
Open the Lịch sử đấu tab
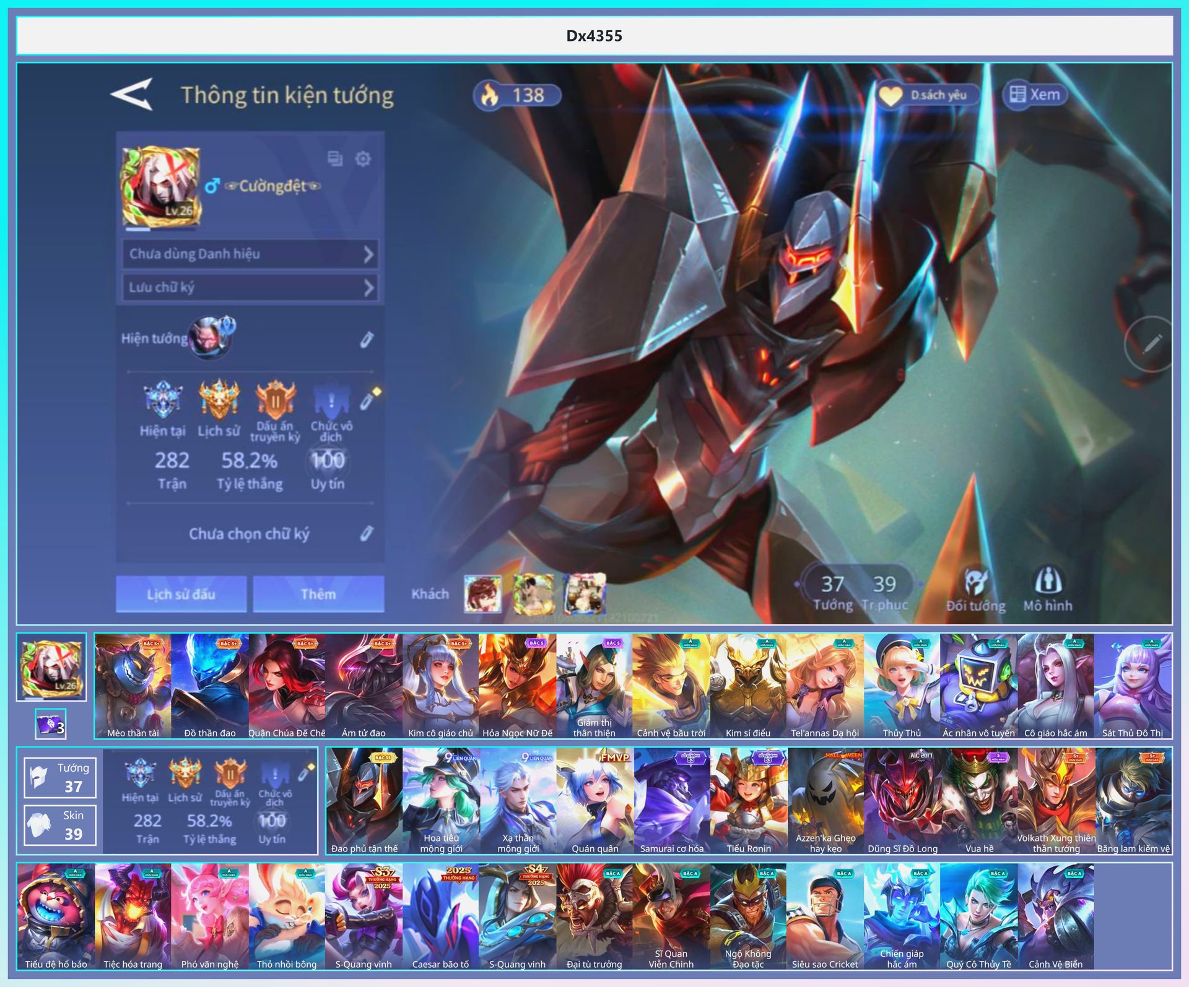(181, 594)
